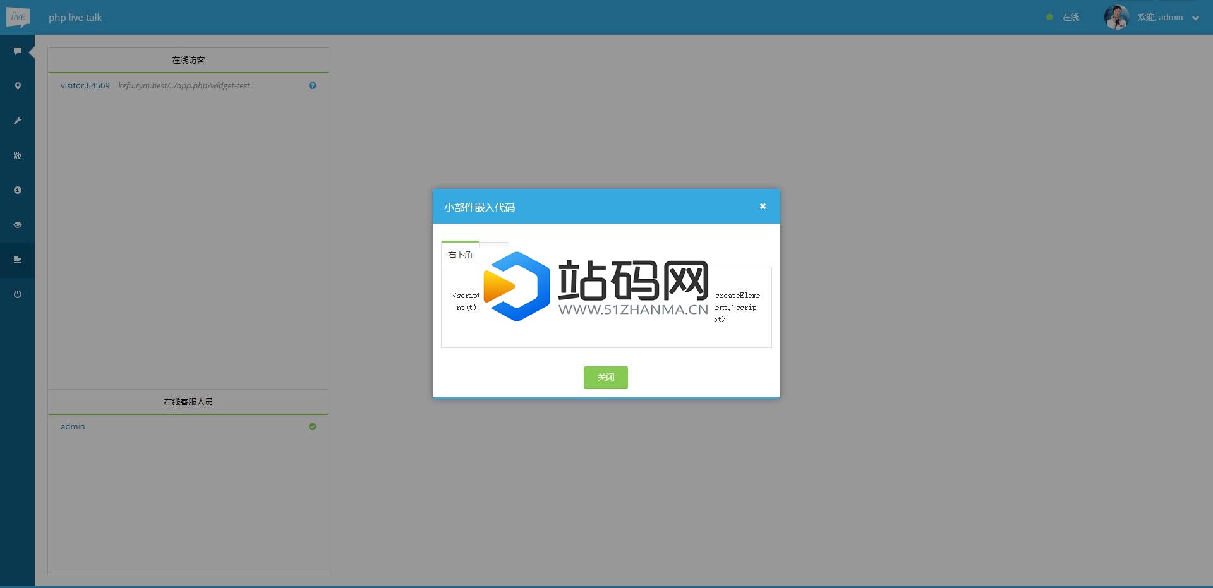Open the map pin sidebar icon
Viewport: 1213px width, 588px height.
[18, 86]
